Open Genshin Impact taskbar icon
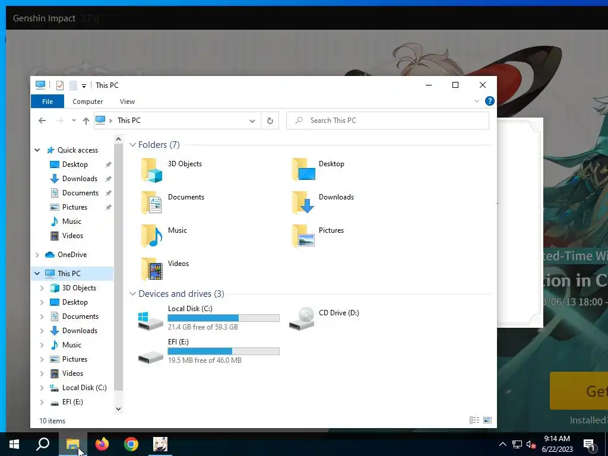 [x=160, y=444]
